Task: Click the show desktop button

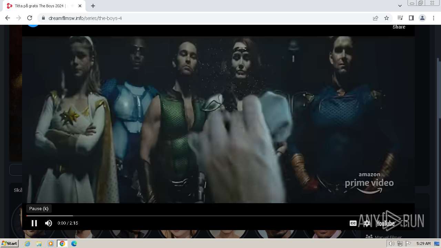Action: (437, 244)
